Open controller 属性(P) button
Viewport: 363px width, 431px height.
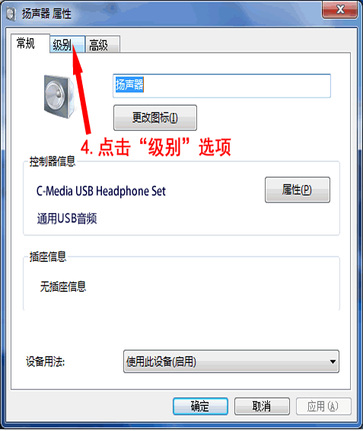298,190
